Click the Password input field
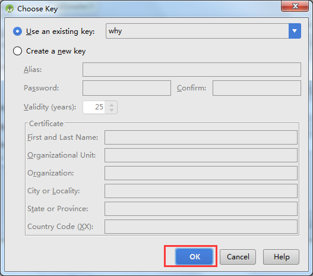Viewport: 313px width, 276px height. point(127,88)
